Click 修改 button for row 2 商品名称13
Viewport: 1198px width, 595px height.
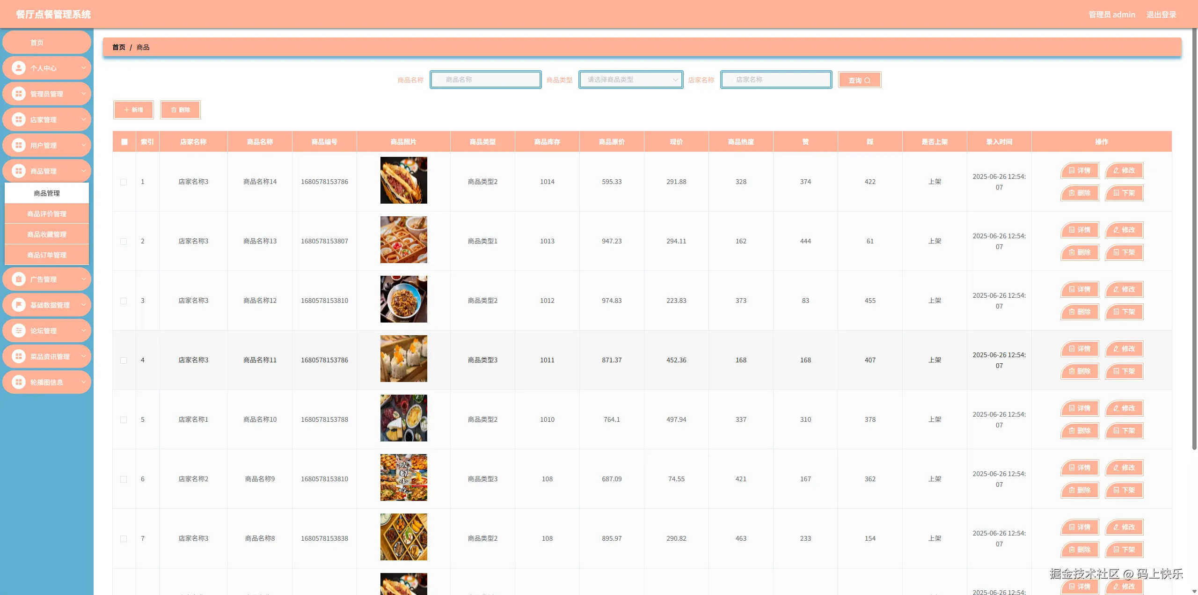(x=1124, y=230)
